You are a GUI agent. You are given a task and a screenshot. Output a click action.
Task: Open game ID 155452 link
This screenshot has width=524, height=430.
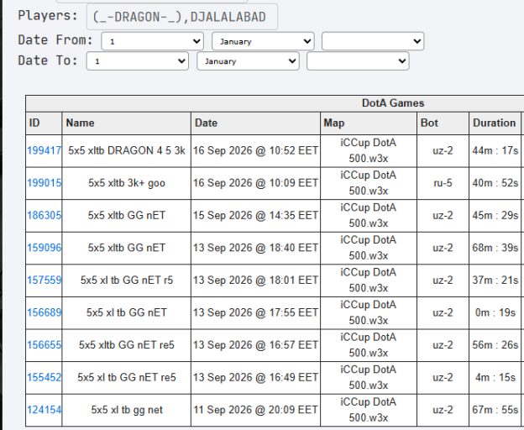click(45, 378)
